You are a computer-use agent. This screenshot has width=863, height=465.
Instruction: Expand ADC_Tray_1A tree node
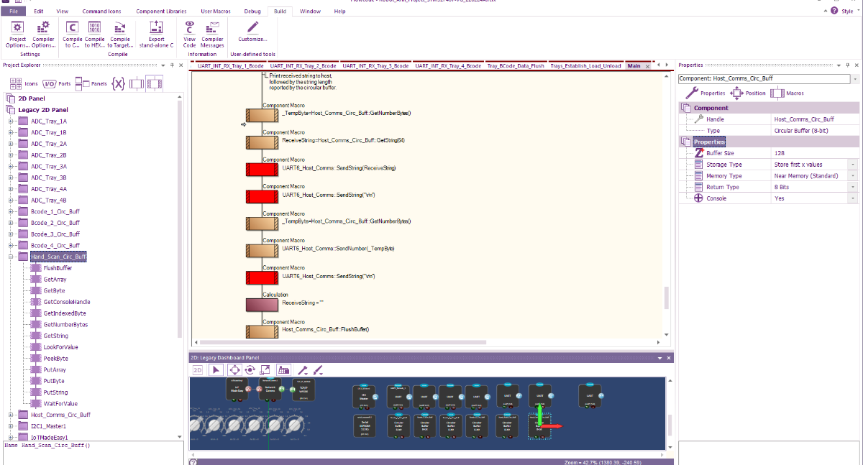pos(12,121)
